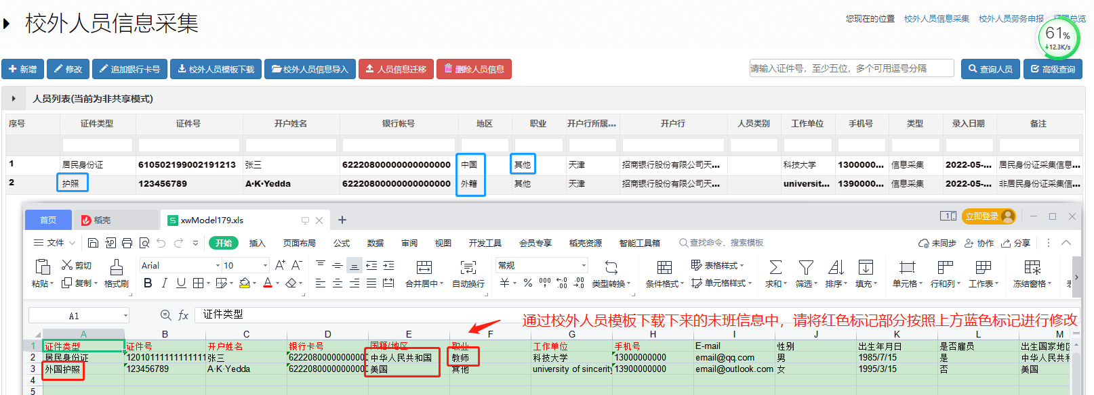Click the AutoSum (求和) sigma icon
This screenshot has width=1094, height=395.
coord(775,268)
